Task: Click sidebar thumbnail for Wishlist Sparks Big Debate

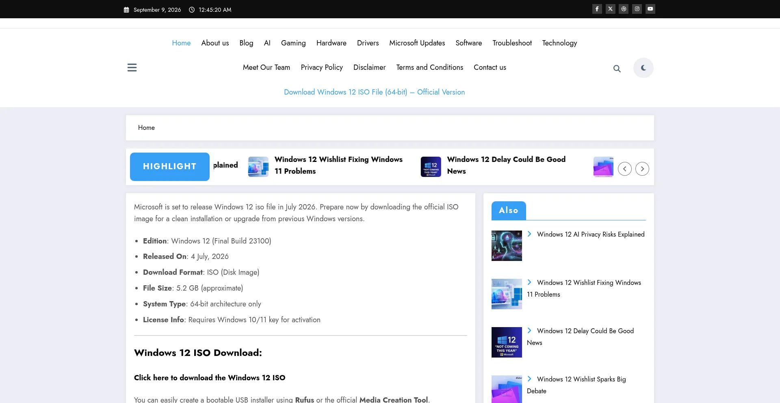Action: 507,389
